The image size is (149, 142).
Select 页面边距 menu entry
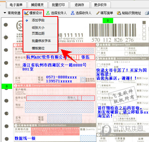(38, 33)
